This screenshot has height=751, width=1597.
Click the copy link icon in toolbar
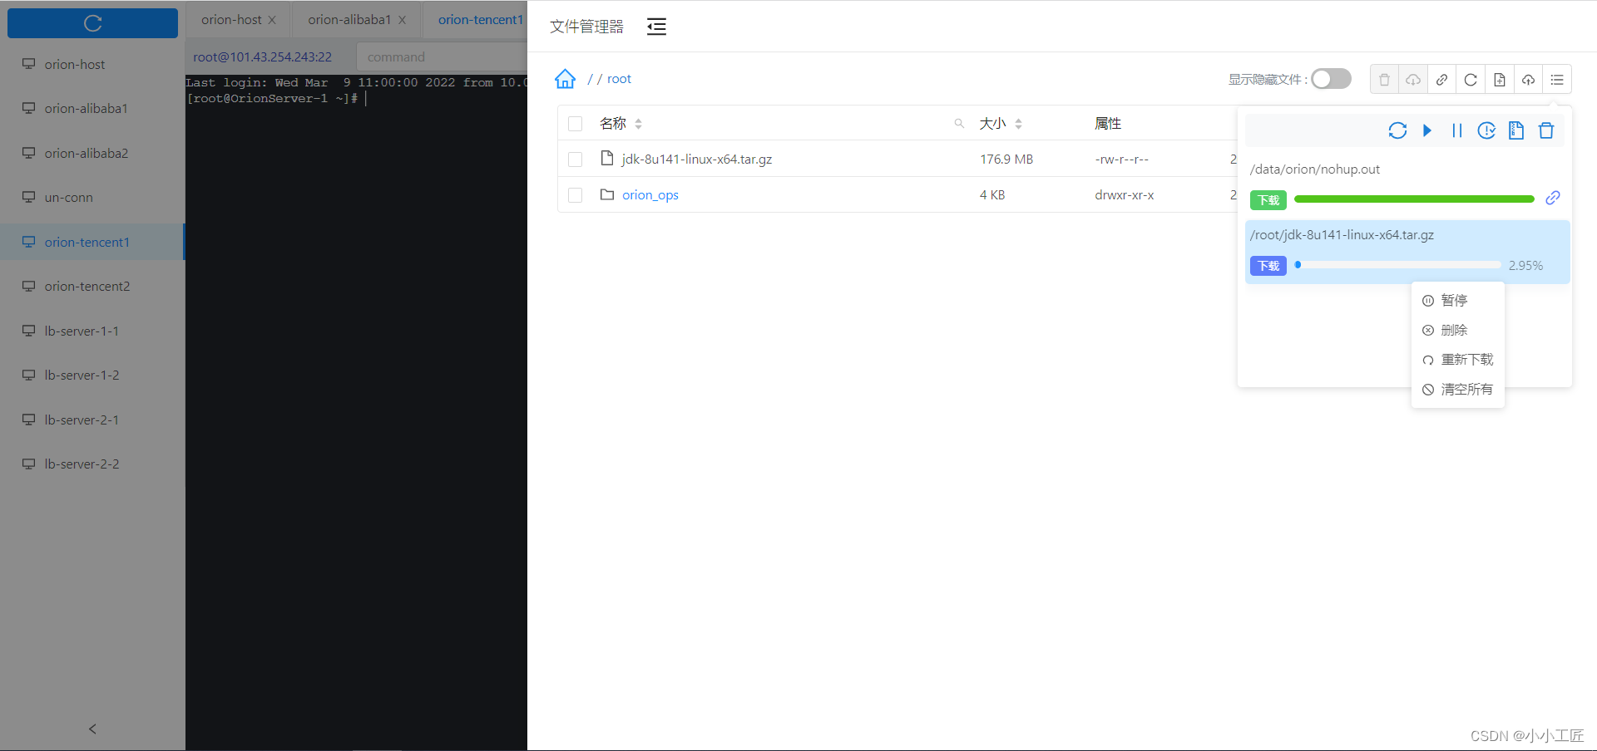(1441, 79)
